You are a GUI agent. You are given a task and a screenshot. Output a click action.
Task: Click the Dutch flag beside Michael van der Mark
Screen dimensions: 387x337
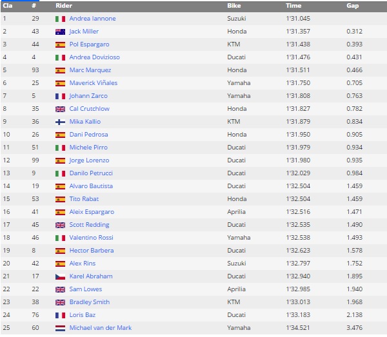tap(60, 328)
